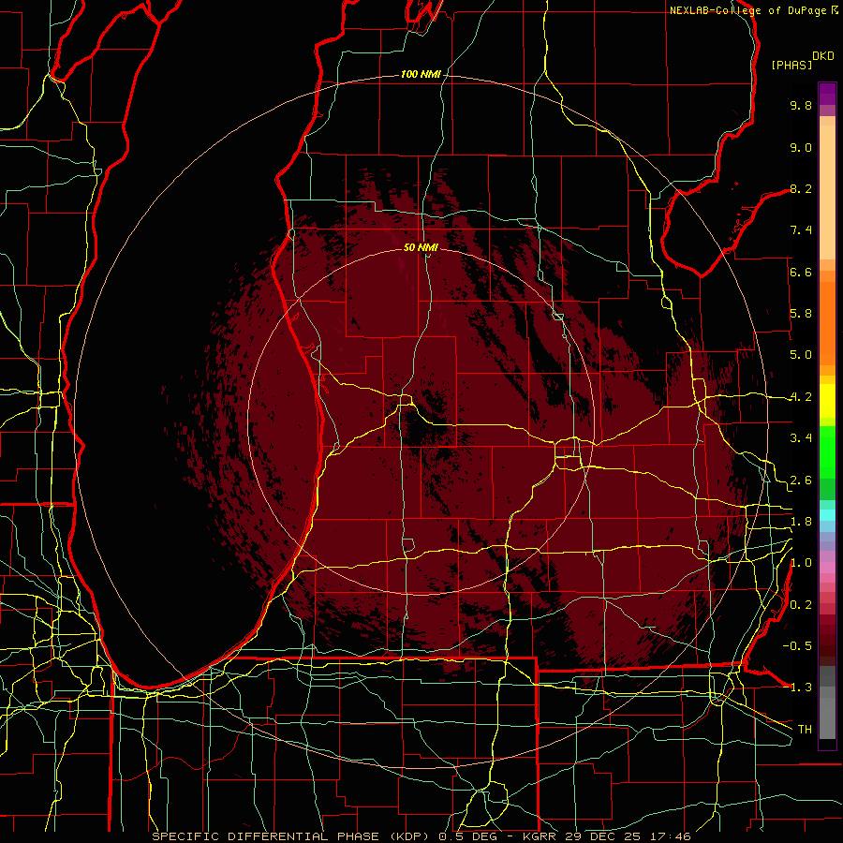Select the 9.8 legend value

[x=801, y=105]
